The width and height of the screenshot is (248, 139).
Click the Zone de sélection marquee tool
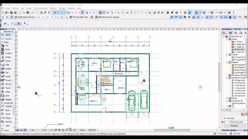[7, 39]
